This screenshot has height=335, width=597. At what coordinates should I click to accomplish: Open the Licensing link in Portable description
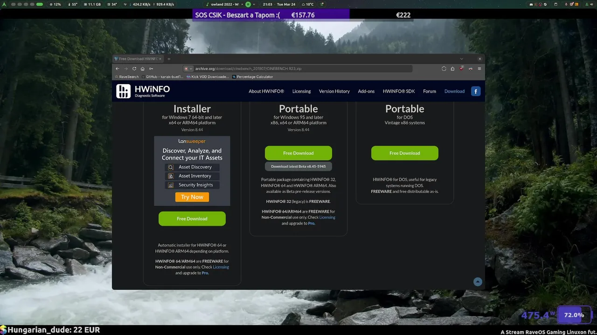pos(327,217)
